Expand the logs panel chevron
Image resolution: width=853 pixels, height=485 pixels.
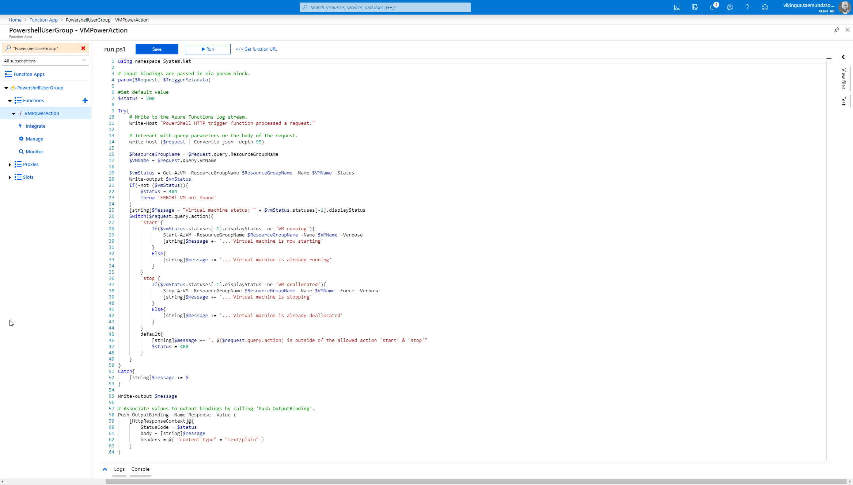(105, 469)
